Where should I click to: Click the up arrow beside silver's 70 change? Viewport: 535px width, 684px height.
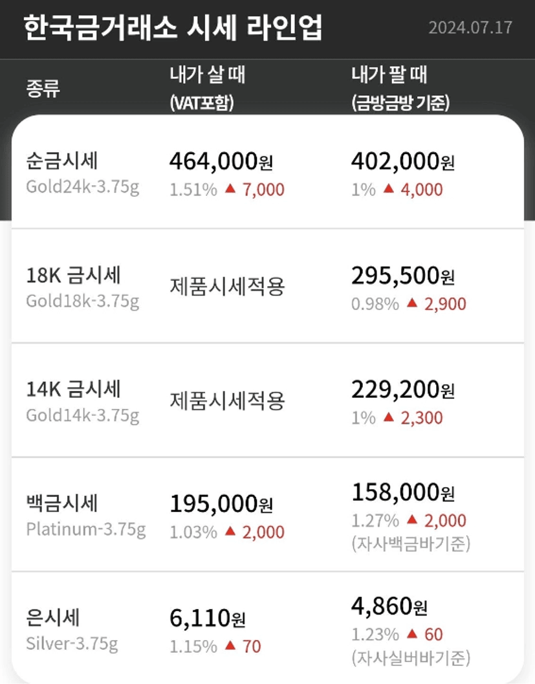pos(230,645)
